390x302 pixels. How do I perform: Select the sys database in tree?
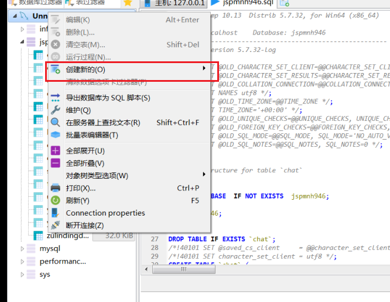pyautogui.click(x=45, y=274)
